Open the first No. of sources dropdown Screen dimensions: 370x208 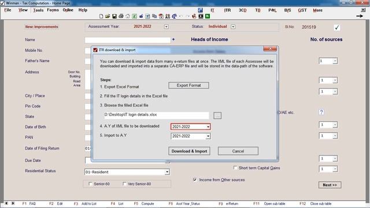(x=335, y=61)
